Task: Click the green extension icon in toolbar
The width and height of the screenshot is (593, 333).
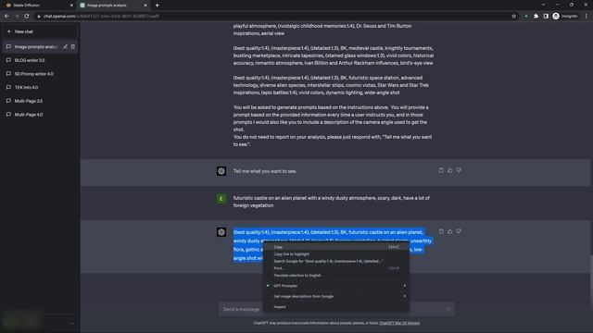Action: point(526,17)
